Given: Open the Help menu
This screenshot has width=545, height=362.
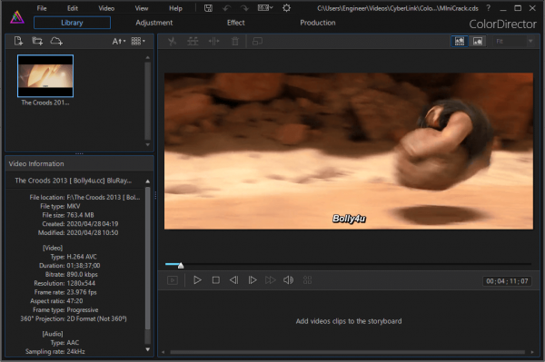Looking at the screenshot, I should (175, 8).
